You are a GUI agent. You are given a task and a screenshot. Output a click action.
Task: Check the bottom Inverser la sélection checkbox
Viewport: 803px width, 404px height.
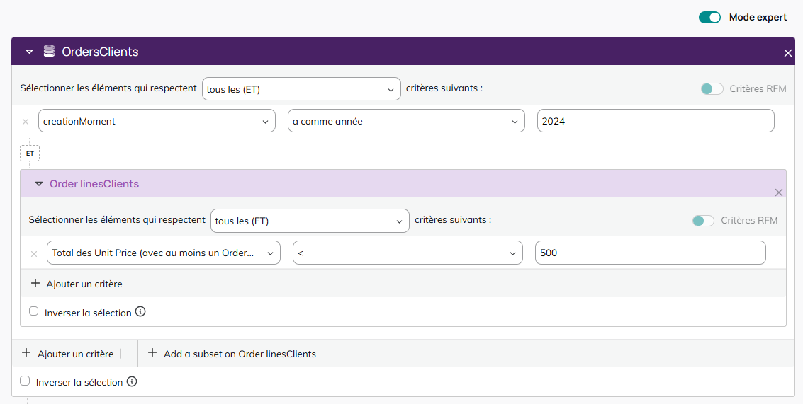point(25,381)
